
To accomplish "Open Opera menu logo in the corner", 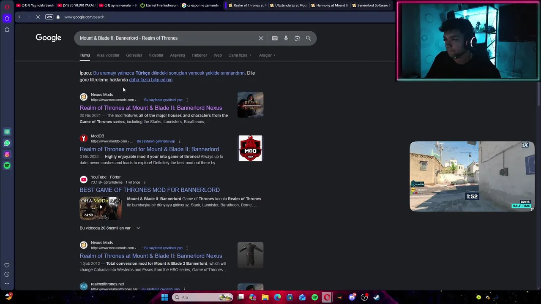I will tap(7, 7).
